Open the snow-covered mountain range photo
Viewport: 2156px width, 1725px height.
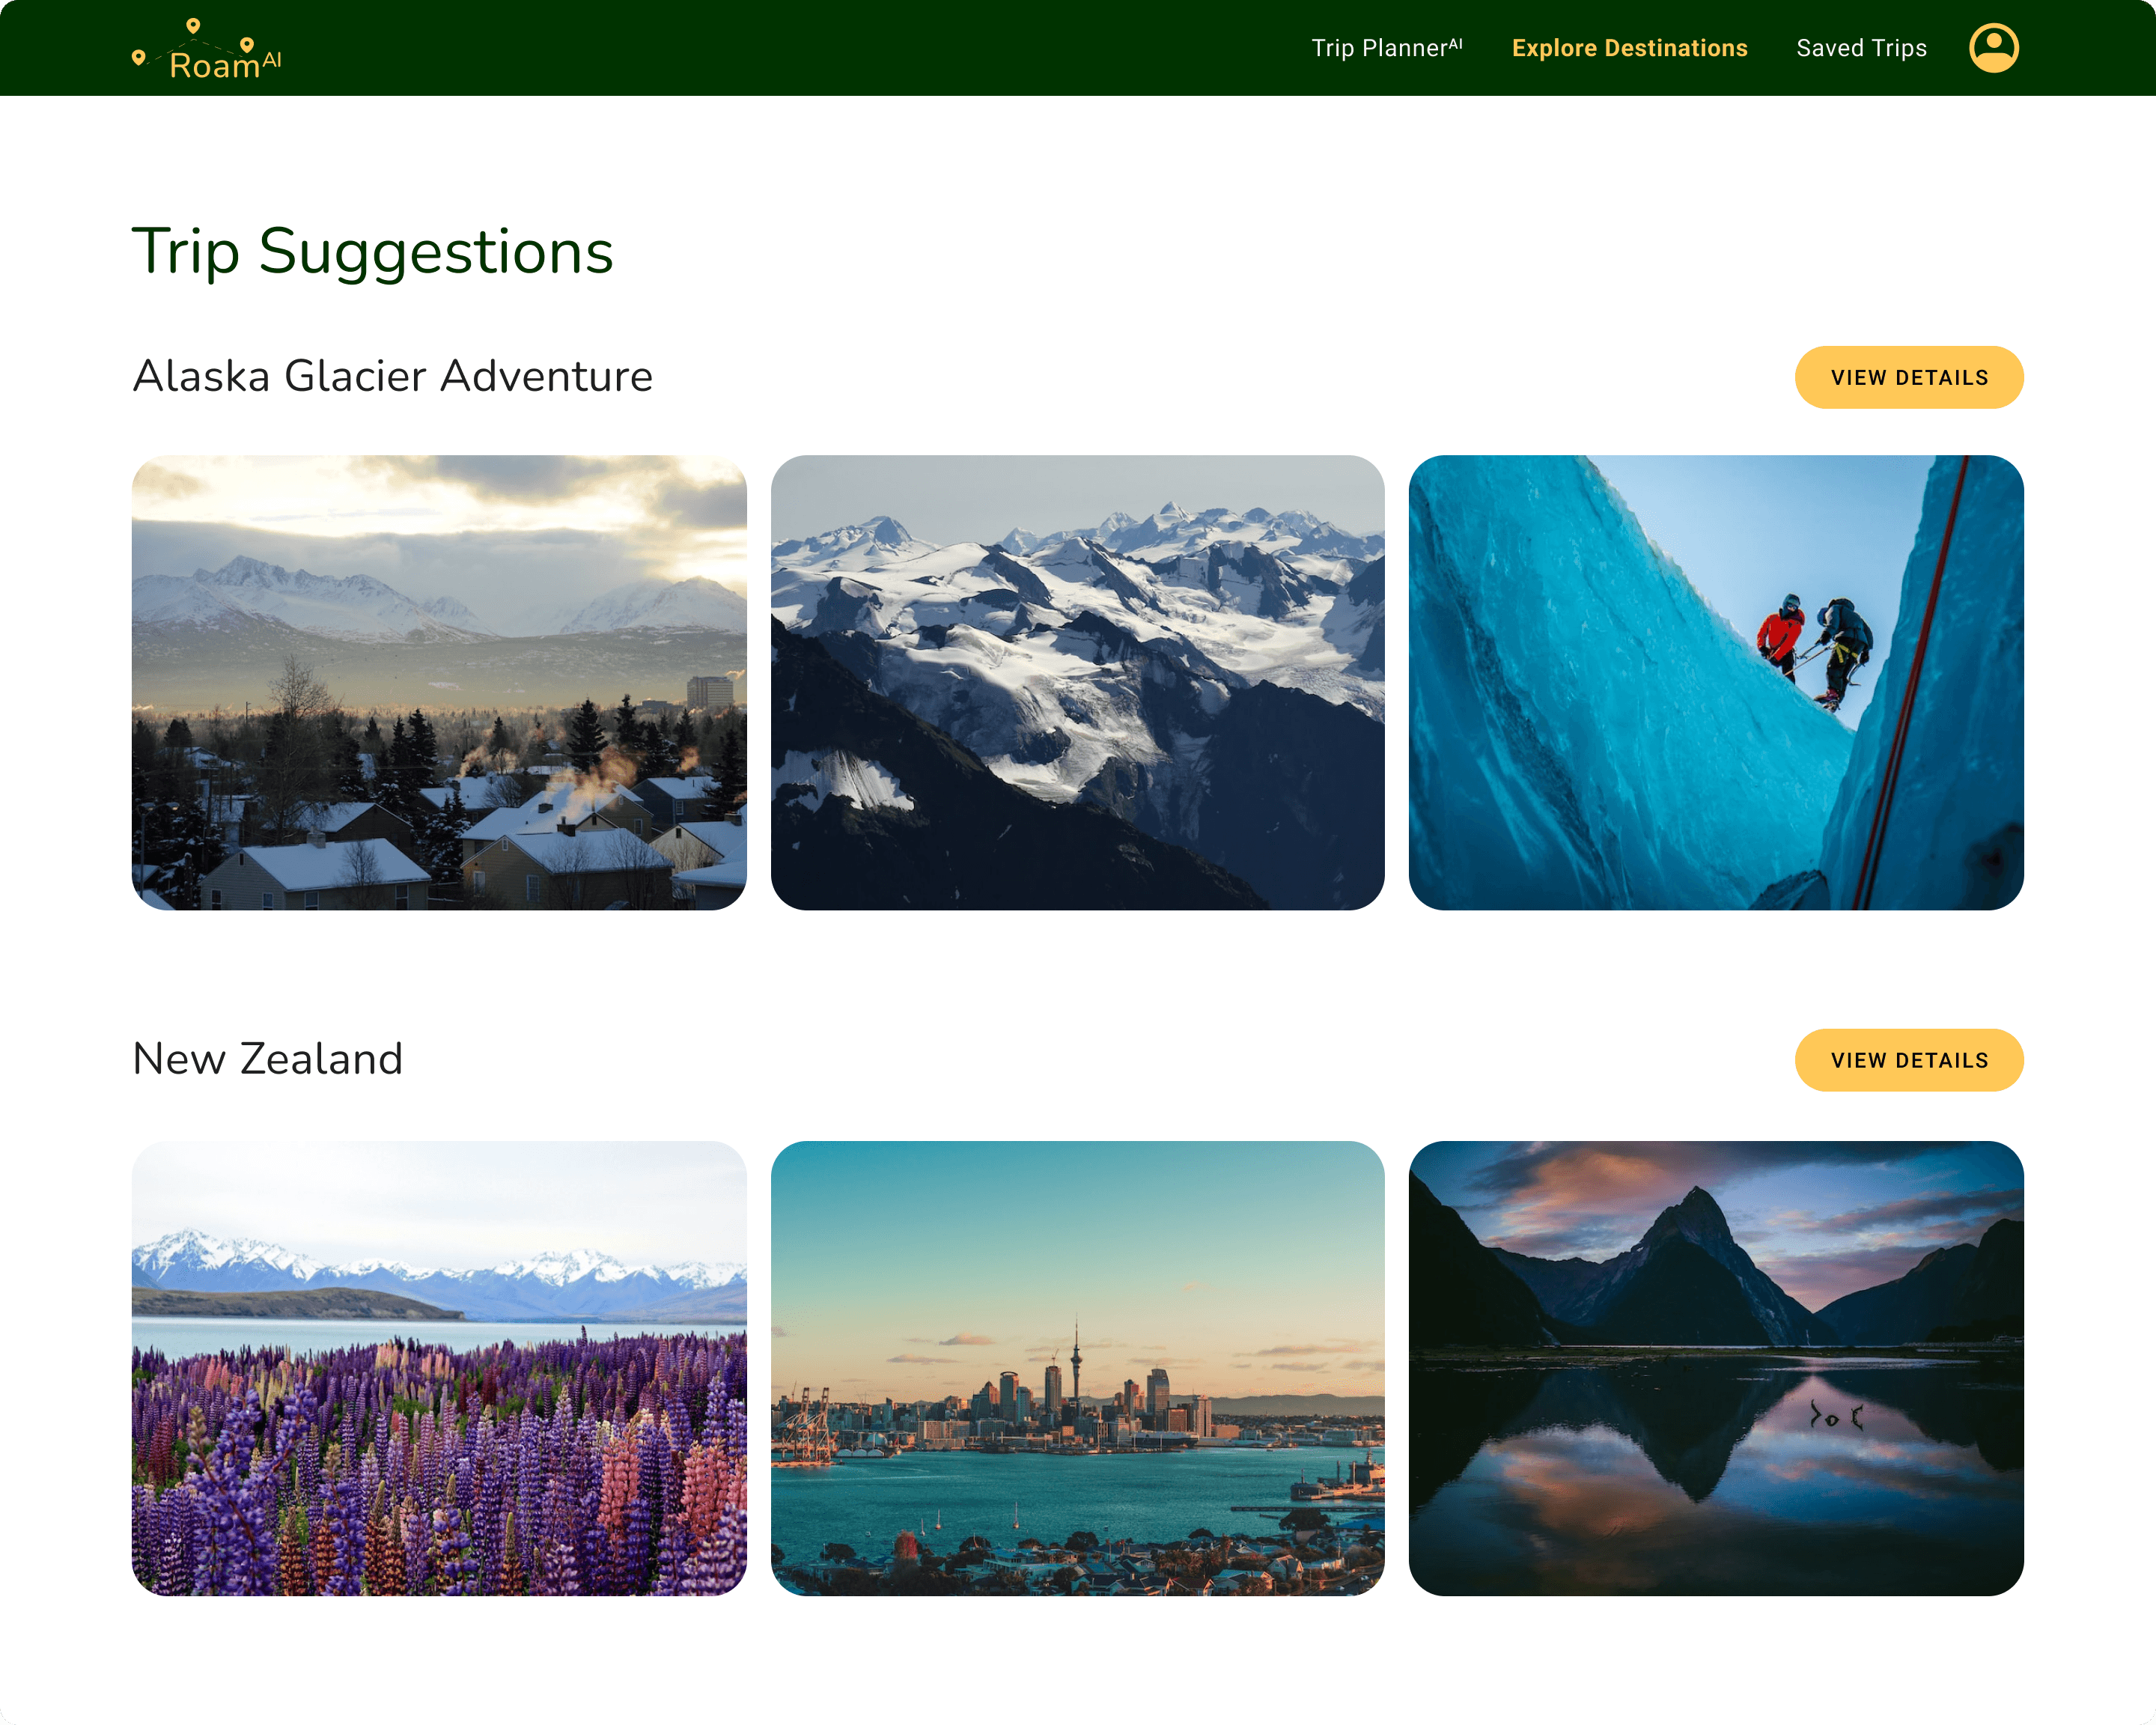click(1077, 682)
